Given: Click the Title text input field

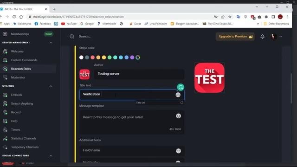Looking at the screenshot, I should click(132, 95).
